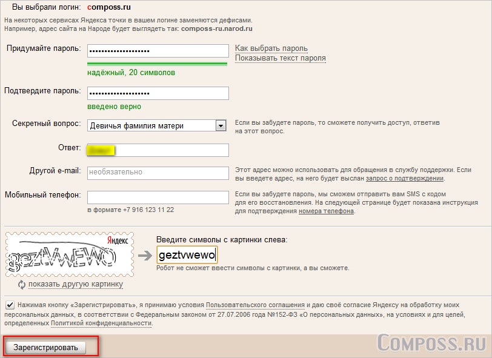This screenshot has width=492, height=358.
Task: Open the 'запрос о подтверждении' link
Action: pyautogui.click(x=405, y=179)
